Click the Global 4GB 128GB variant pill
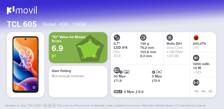This screenshot has height=109, width=224. [64, 24]
